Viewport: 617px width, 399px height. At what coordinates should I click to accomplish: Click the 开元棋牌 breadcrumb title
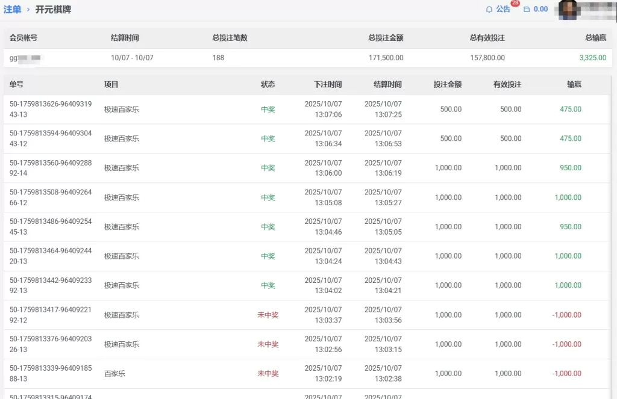coord(53,10)
